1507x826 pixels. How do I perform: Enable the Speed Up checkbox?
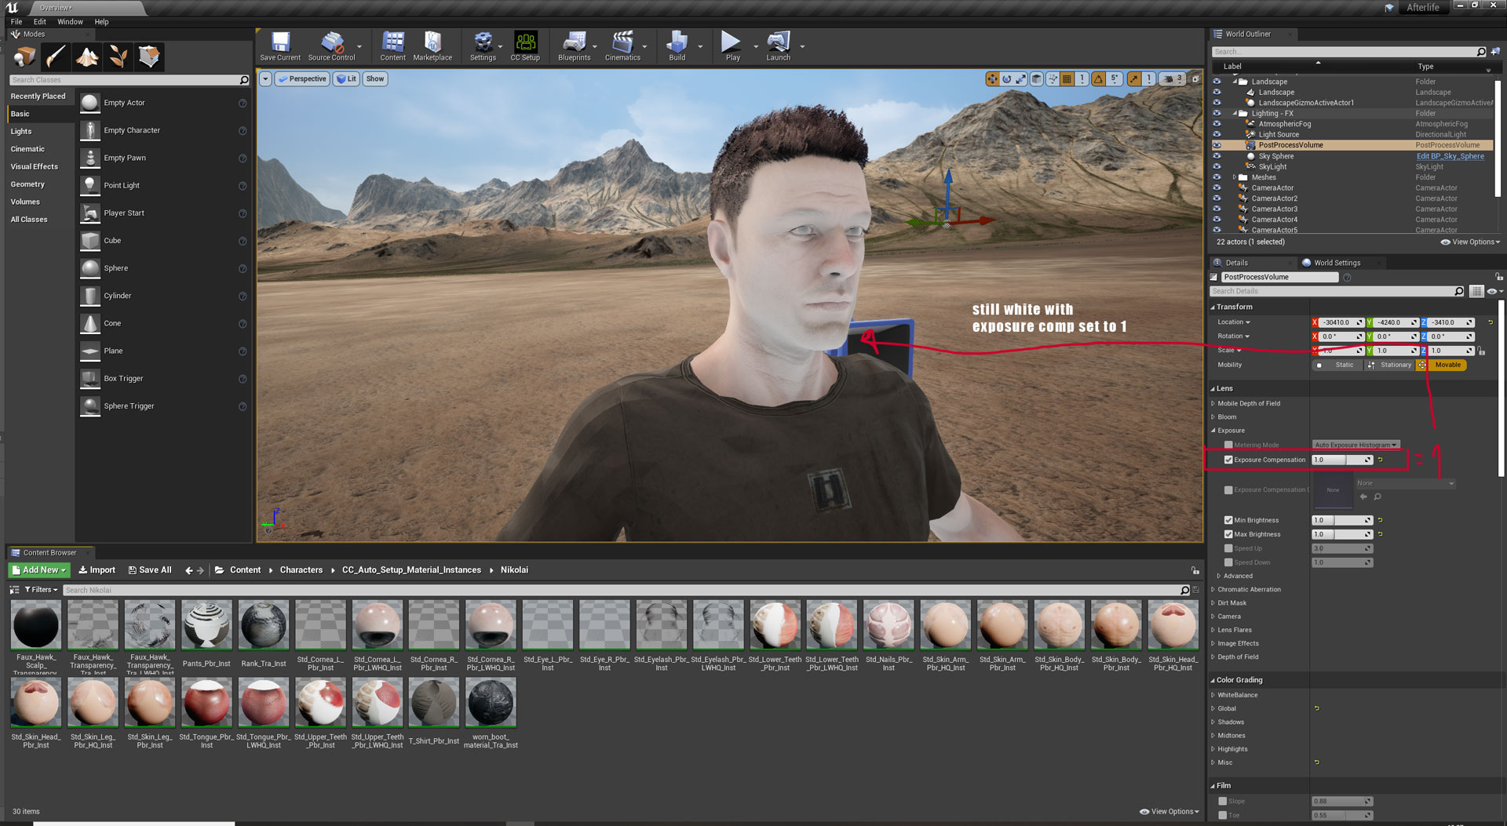(x=1228, y=548)
